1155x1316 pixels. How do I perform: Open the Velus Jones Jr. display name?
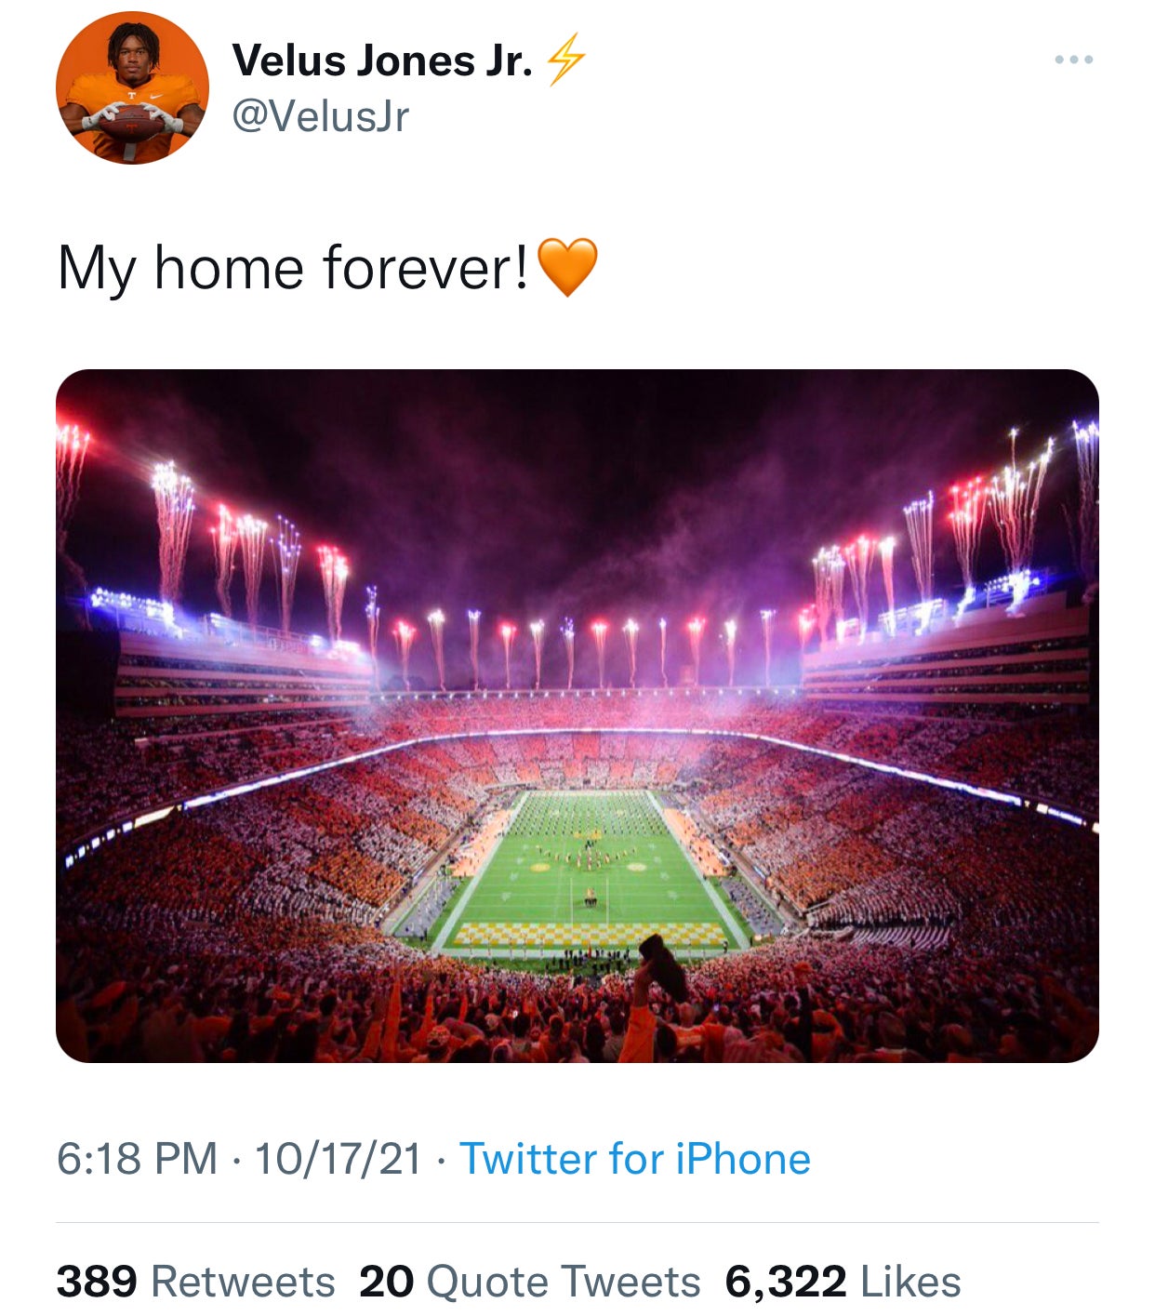tap(382, 60)
